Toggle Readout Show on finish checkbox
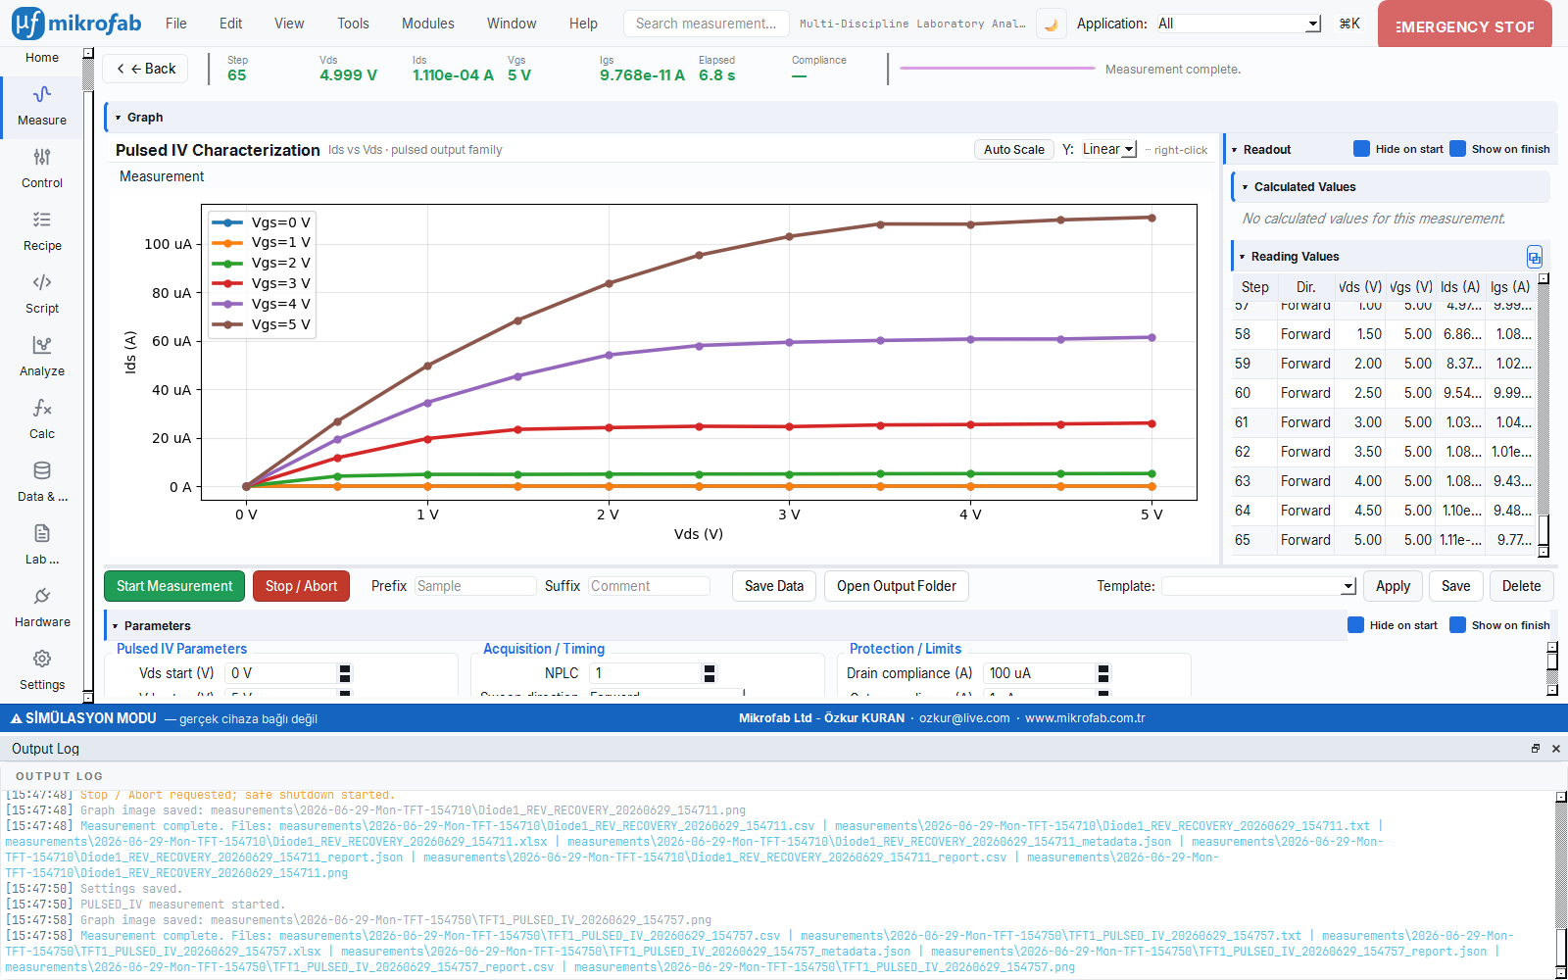Image resolution: width=1568 pixels, height=980 pixels. pyautogui.click(x=1457, y=149)
